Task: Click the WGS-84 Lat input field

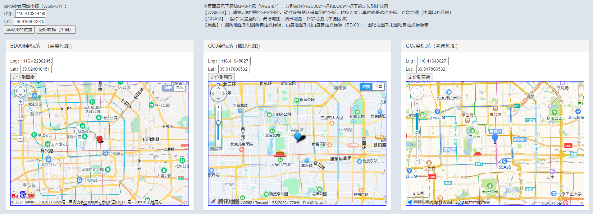Action: (30, 21)
